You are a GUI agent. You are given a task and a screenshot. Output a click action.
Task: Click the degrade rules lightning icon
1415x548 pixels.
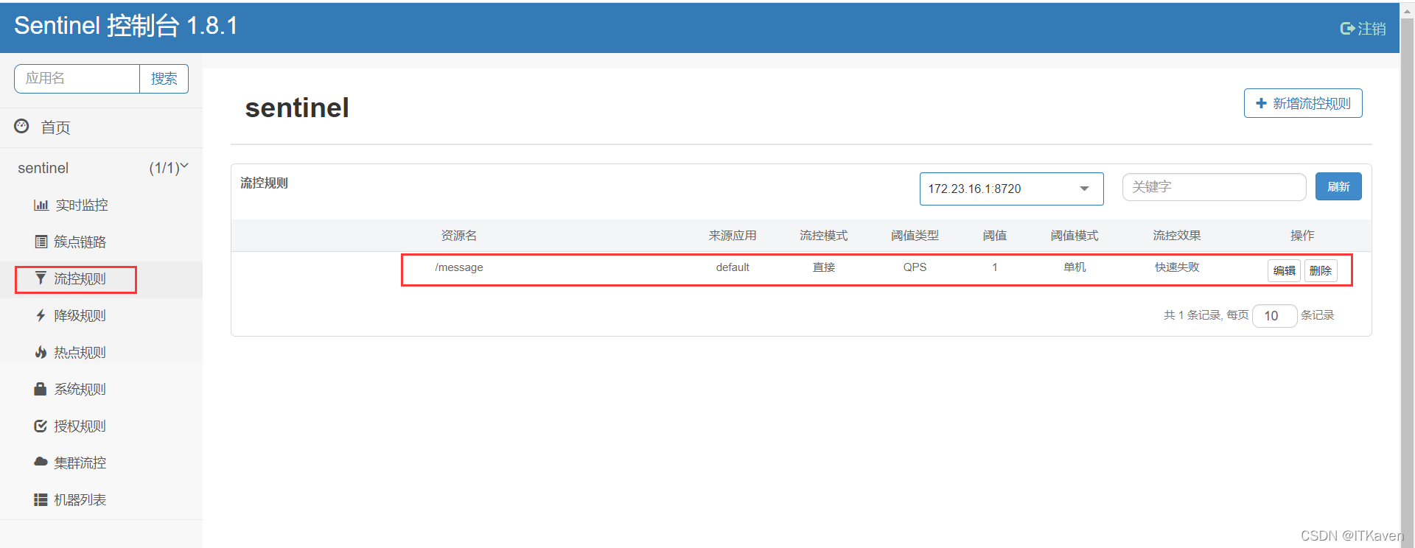point(41,315)
